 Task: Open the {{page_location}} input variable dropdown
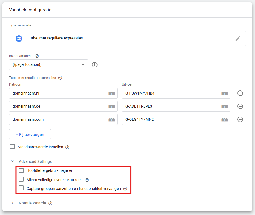tap(48, 65)
